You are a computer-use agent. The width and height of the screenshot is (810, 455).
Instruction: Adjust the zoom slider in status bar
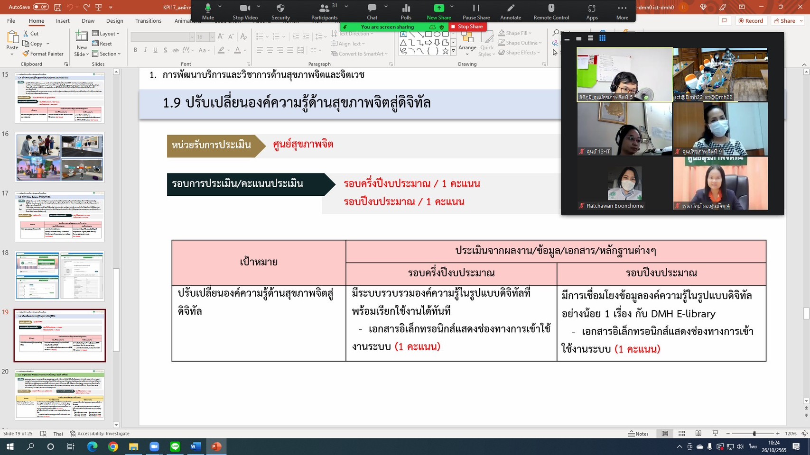[754, 434]
